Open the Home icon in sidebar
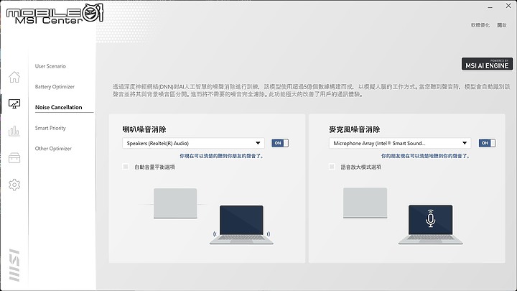Screen dimensions: 517x291 coord(14,77)
